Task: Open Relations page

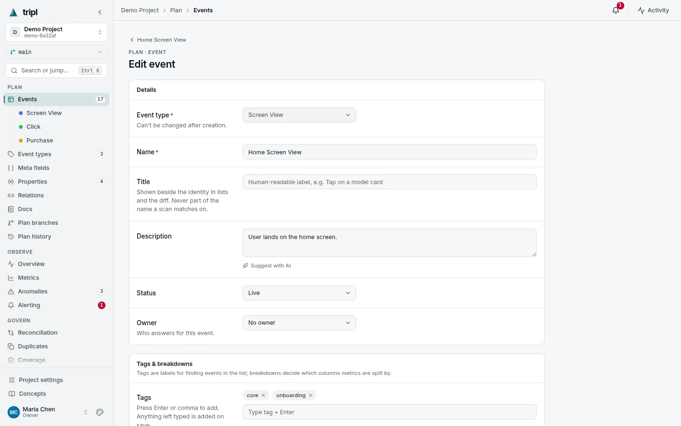Action: 56,195
